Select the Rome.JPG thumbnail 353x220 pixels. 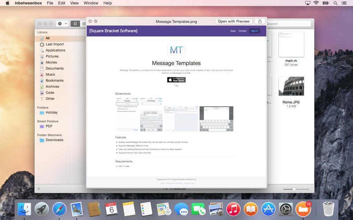point(291,86)
